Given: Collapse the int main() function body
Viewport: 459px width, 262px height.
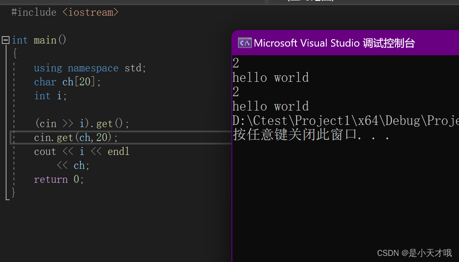Looking at the screenshot, I should pos(5,40).
